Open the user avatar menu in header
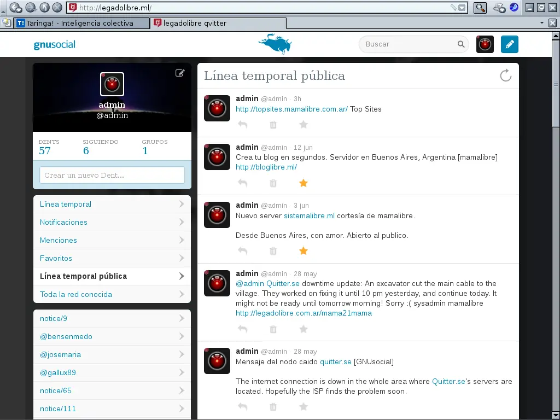Image resolution: width=560 pixels, height=420 pixels. (x=485, y=44)
